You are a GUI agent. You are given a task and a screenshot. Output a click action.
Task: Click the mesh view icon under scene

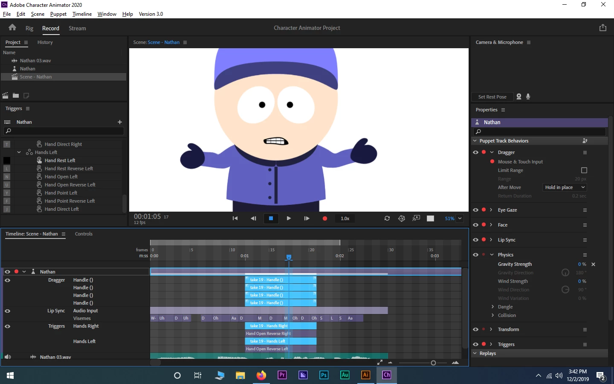coord(402,218)
